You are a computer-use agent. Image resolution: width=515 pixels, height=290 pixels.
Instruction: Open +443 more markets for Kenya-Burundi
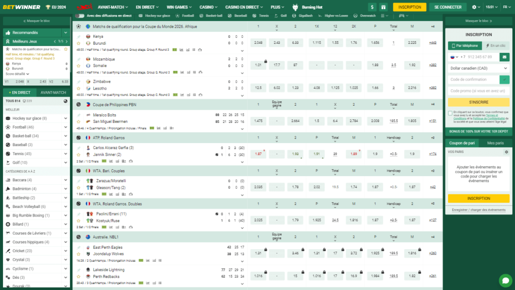point(433,43)
